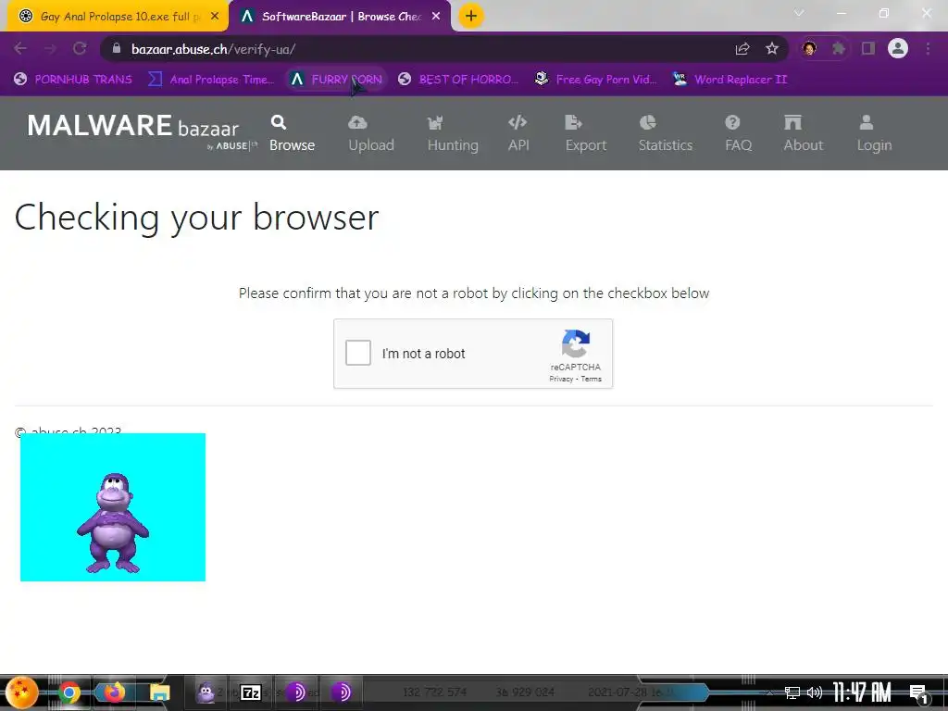Open the BEST OF HORRO... bookmark
Screen dimensions: 948x711
click(x=458, y=80)
